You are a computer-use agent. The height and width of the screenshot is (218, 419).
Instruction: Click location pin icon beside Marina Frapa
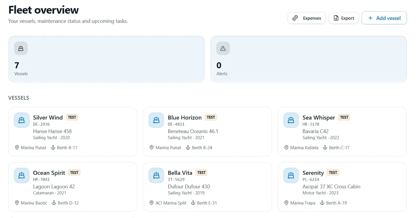(286, 203)
